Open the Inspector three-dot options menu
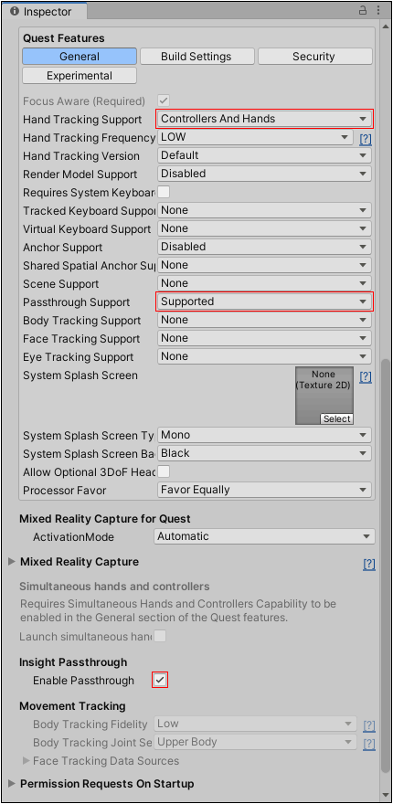The height and width of the screenshot is (804, 393). [x=377, y=10]
